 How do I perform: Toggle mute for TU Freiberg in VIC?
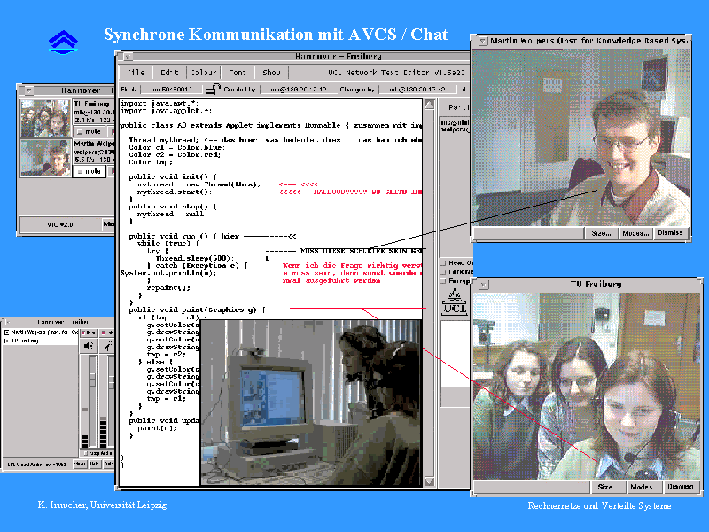click(89, 131)
